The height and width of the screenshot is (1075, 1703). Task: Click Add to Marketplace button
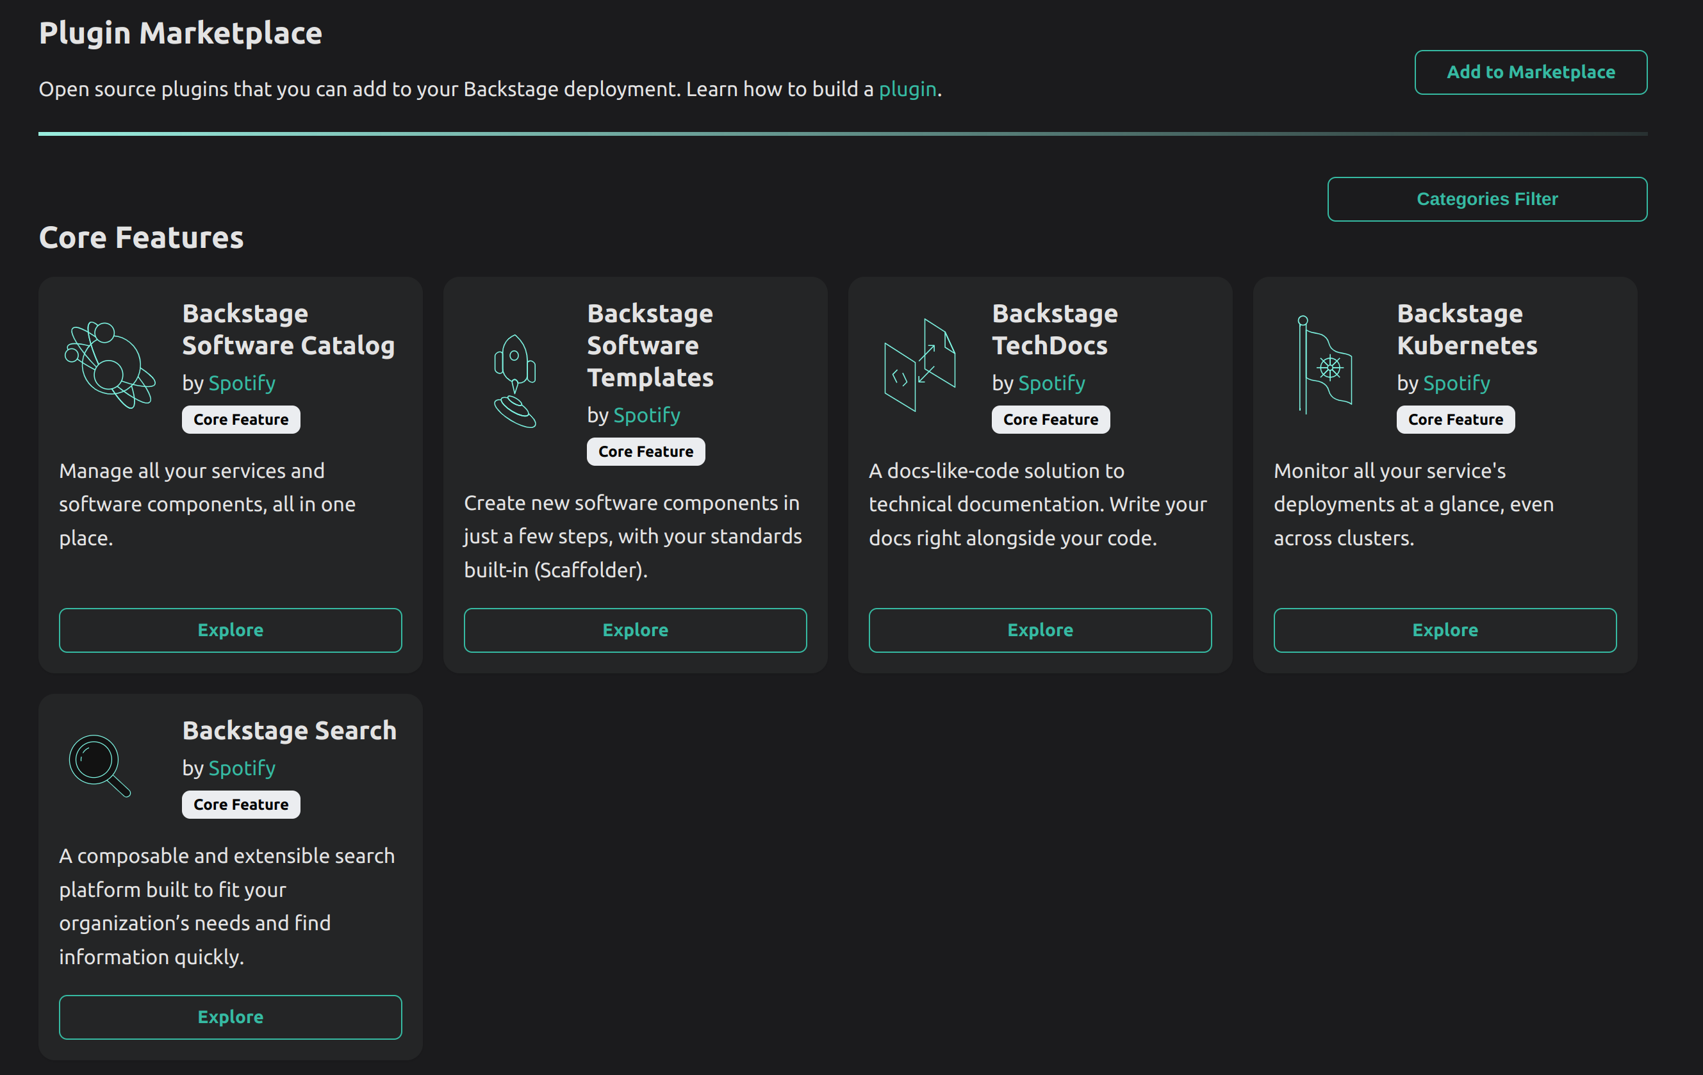coord(1531,72)
